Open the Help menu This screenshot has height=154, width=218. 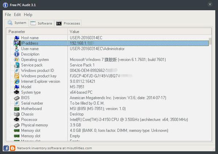(x=28, y=15)
